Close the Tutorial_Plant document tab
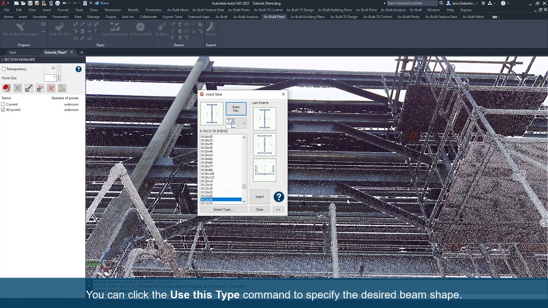 [x=71, y=52]
